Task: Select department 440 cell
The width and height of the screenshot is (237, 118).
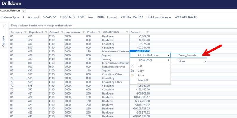Action: click(x=38, y=116)
